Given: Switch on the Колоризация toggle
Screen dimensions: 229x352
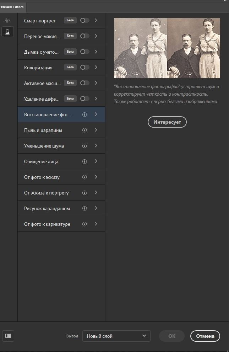Looking at the screenshot, I should [84, 67].
